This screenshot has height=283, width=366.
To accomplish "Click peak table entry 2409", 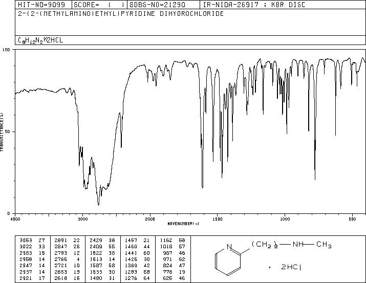I will tap(96, 247).
